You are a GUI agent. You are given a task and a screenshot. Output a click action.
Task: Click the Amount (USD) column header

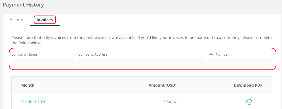[162, 85]
